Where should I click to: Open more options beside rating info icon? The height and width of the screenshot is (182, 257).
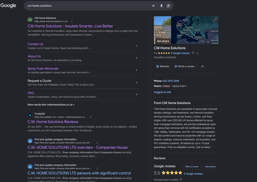click(x=197, y=53)
